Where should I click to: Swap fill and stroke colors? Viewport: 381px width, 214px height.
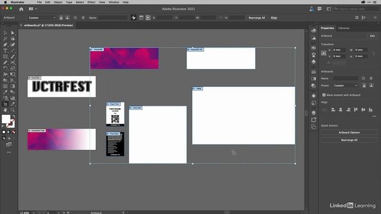(14, 117)
